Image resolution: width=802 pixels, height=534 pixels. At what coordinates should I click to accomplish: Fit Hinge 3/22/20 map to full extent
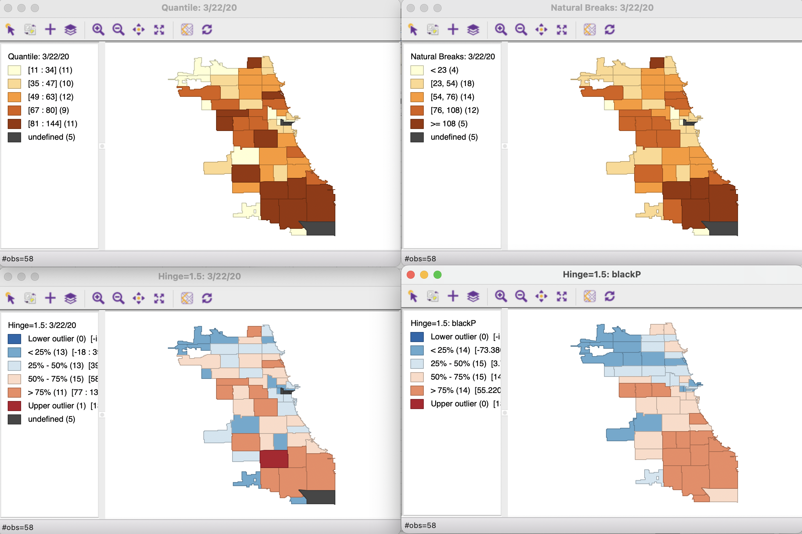(x=159, y=298)
